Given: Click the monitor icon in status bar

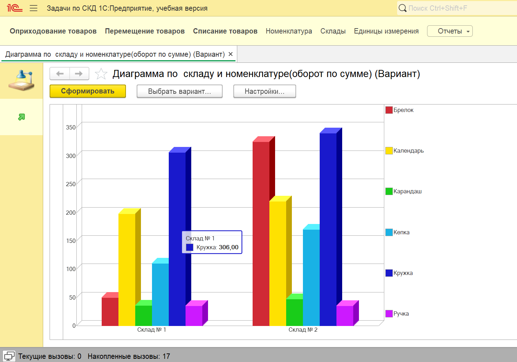Looking at the screenshot, I should coord(9,356).
